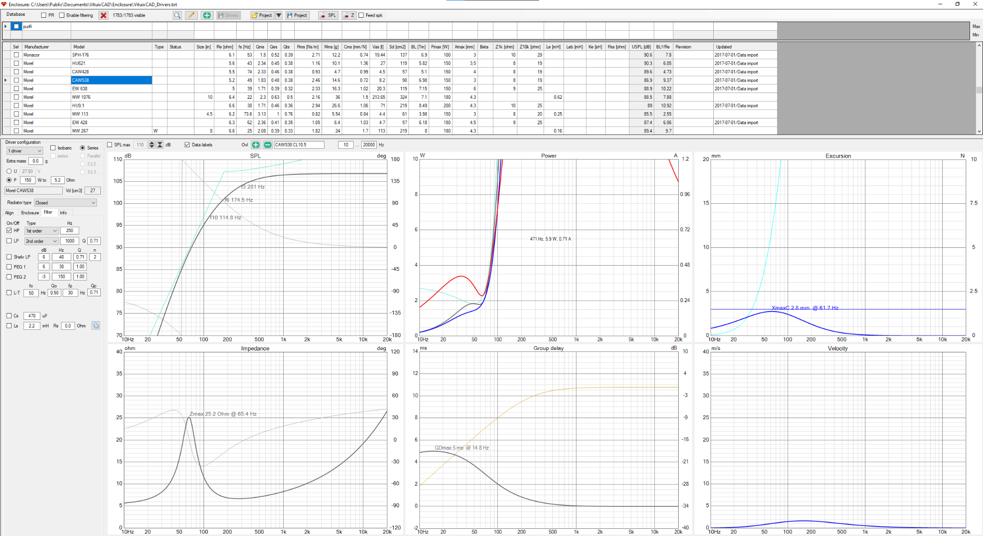Add overlay with green plus next to Ovl

(x=256, y=145)
